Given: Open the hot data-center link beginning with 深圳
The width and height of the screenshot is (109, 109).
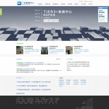Looking at the screenshot, I should point(32,86).
